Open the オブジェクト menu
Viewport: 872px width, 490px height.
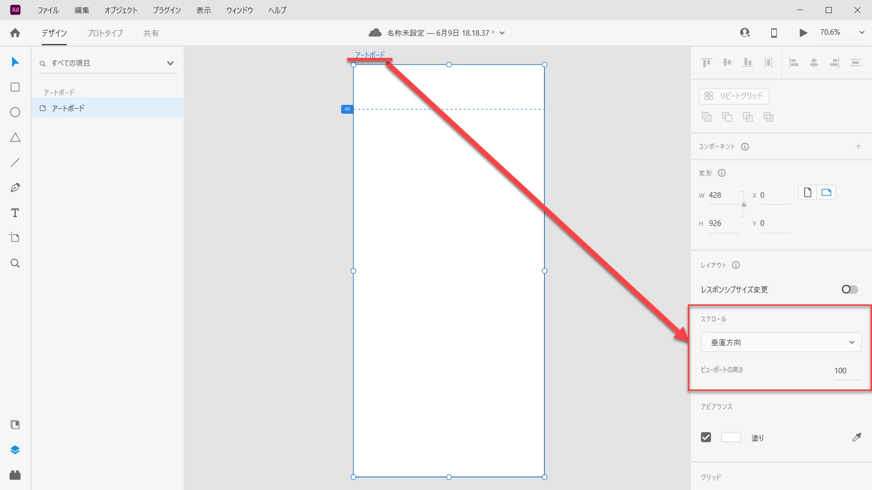(x=121, y=10)
